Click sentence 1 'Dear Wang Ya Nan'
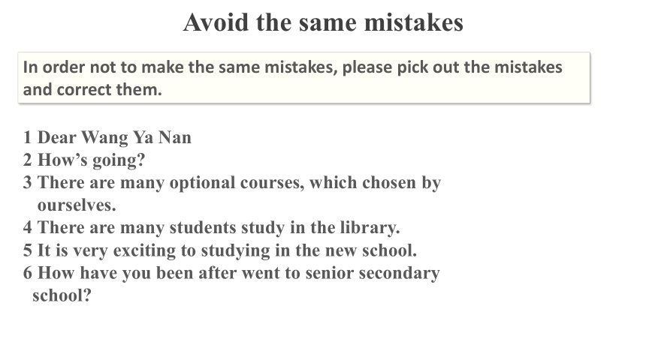Image resolution: width=646 pixels, height=363 pixels. click(x=107, y=137)
